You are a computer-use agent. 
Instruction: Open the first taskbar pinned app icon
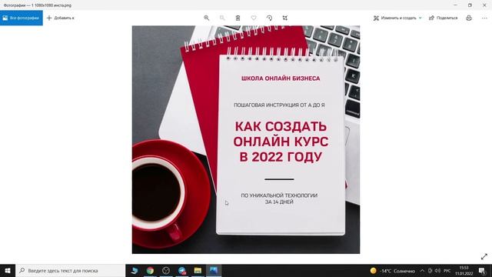coord(135,270)
